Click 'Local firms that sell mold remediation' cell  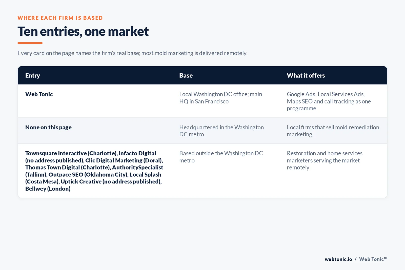point(333,131)
